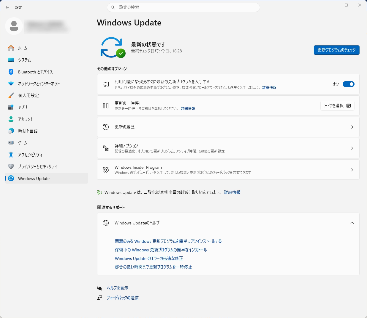Open 保留中の Windows 更新プログラム install link
This screenshot has width=367, height=318.
tap(161, 250)
